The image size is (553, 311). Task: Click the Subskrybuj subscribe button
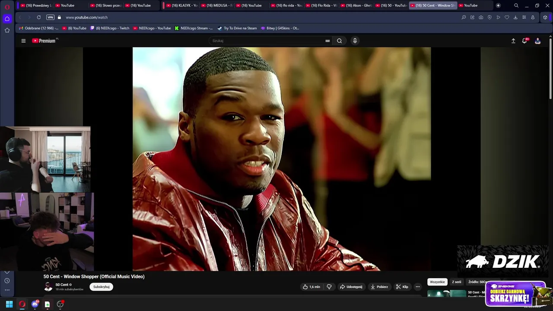point(101,287)
